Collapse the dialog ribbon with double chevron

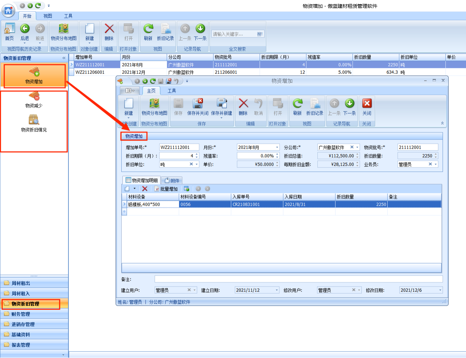[442, 123]
